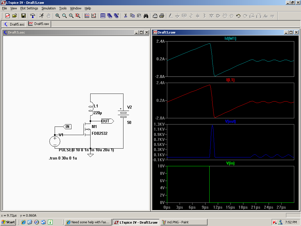Viewport: 301px width, 226px height.
Task: Click the Draw Wire pencil icon
Action: (171, 16)
